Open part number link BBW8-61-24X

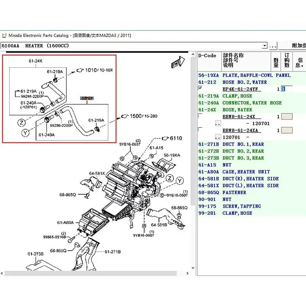pyautogui.click(x=242, y=117)
